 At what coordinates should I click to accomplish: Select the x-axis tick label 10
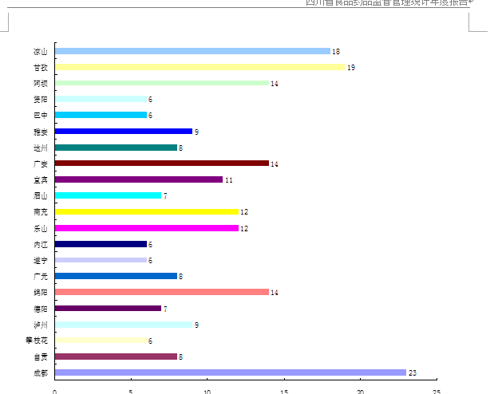(x=207, y=391)
